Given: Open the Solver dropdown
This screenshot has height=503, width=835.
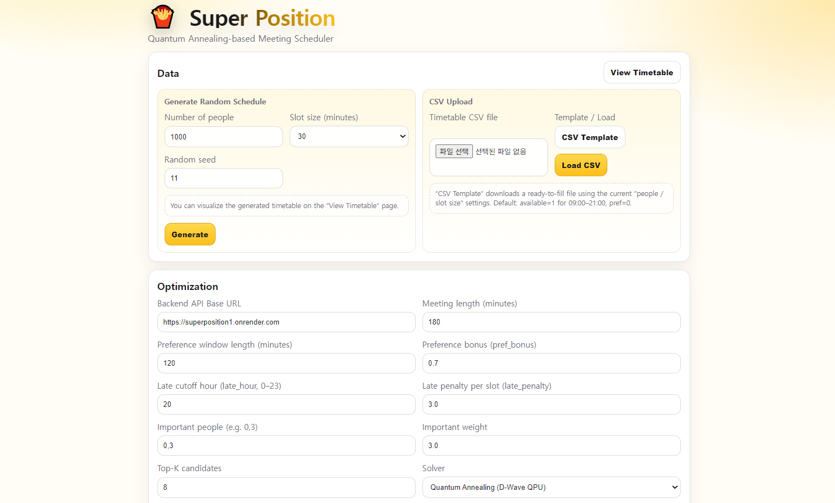Looking at the screenshot, I should 551,487.
